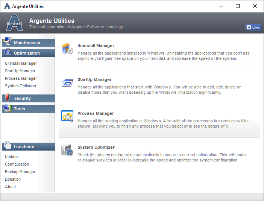Like Argente Utilities on Facebook
This screenshot has width=264, height=201.
[x=253, y=27]
